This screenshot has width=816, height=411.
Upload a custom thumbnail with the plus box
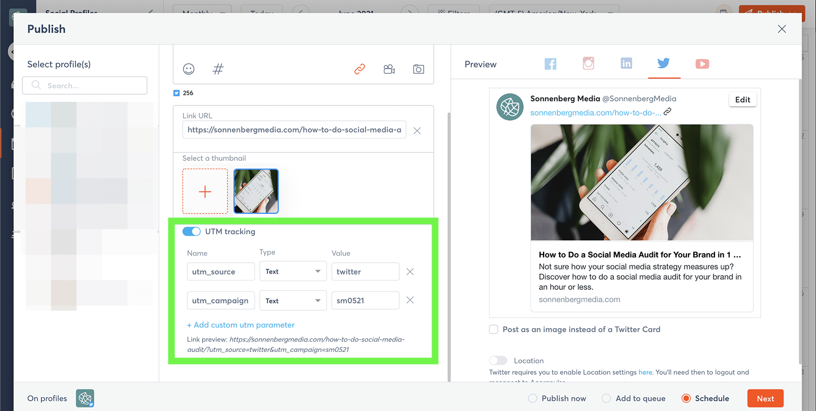[205, 191]
